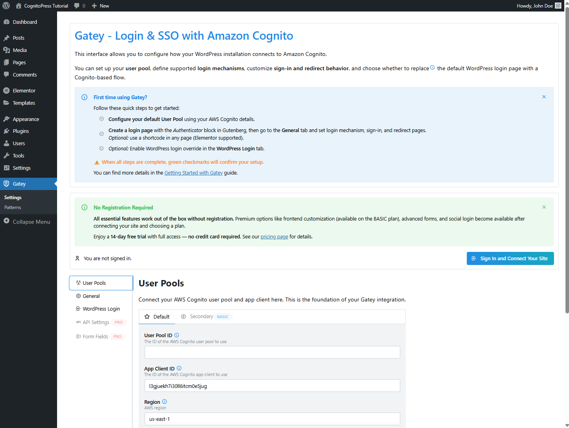The image size is (569, 428).
Task: Open the comments bubble in admin bar
Action: [x=77, y=6]
